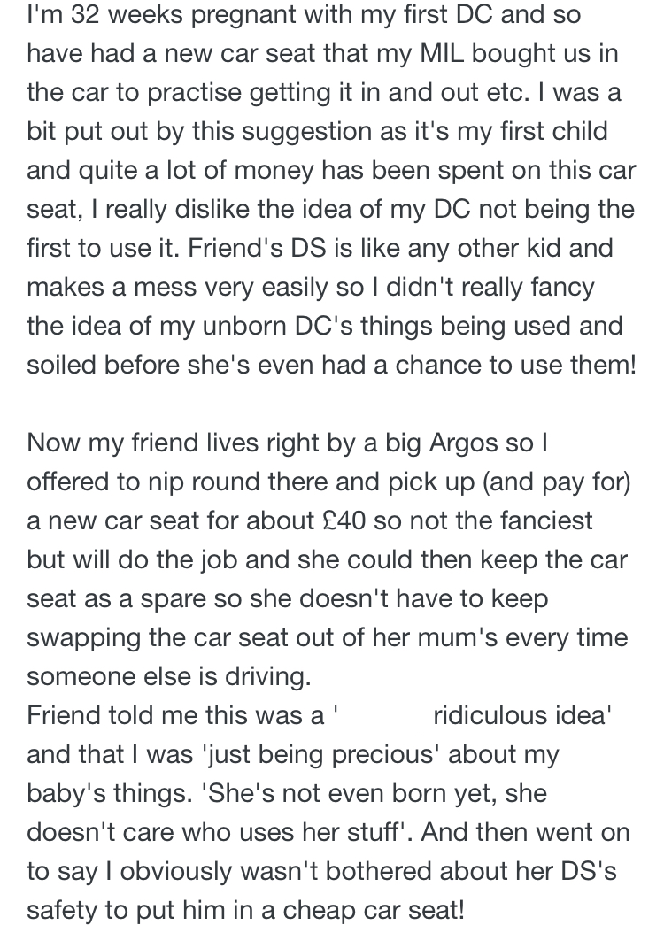
Task: Click the word 'driving.' ending the sentence
Action: click(x=267, y=676)
